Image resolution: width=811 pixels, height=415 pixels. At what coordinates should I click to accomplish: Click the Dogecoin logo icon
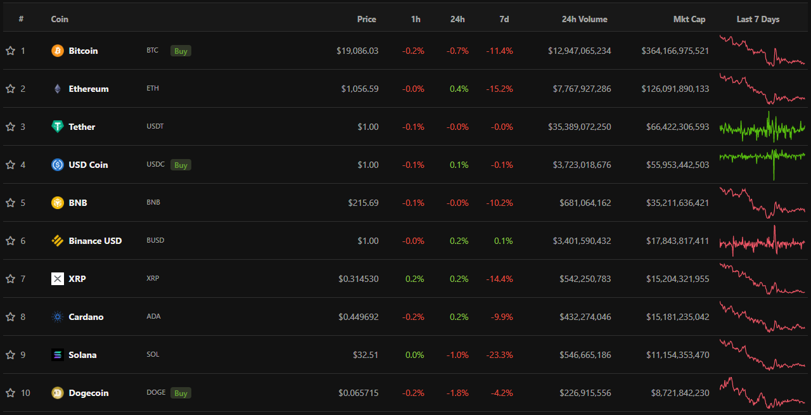tap(58, 393)
